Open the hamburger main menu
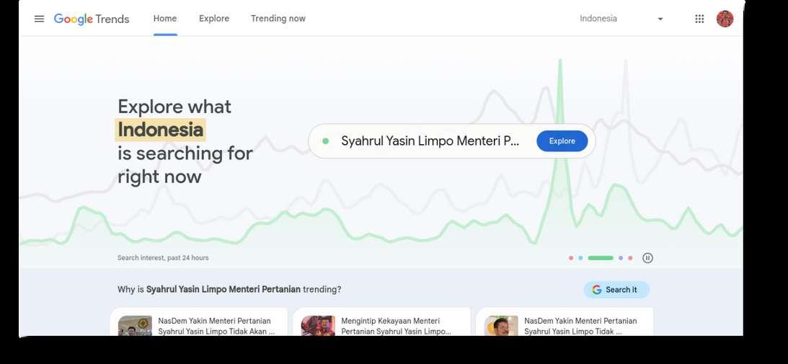The image size is (788, 364). click(x=39, y=19)
